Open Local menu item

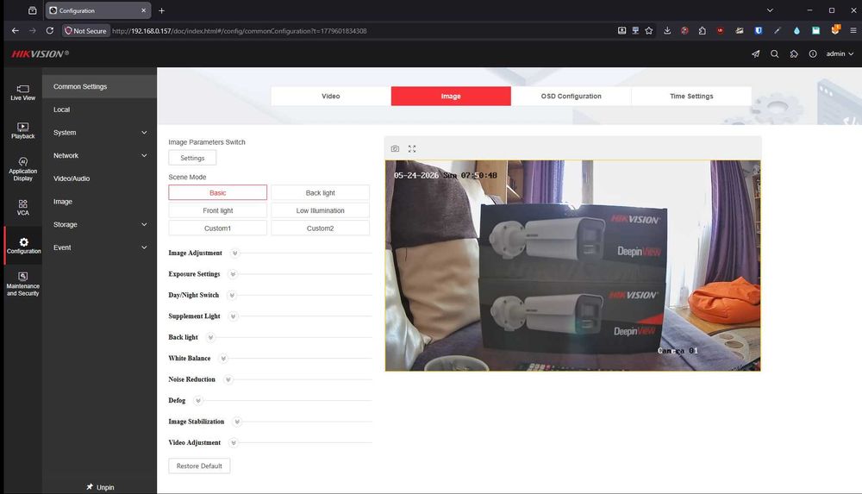tap(99, 109)
